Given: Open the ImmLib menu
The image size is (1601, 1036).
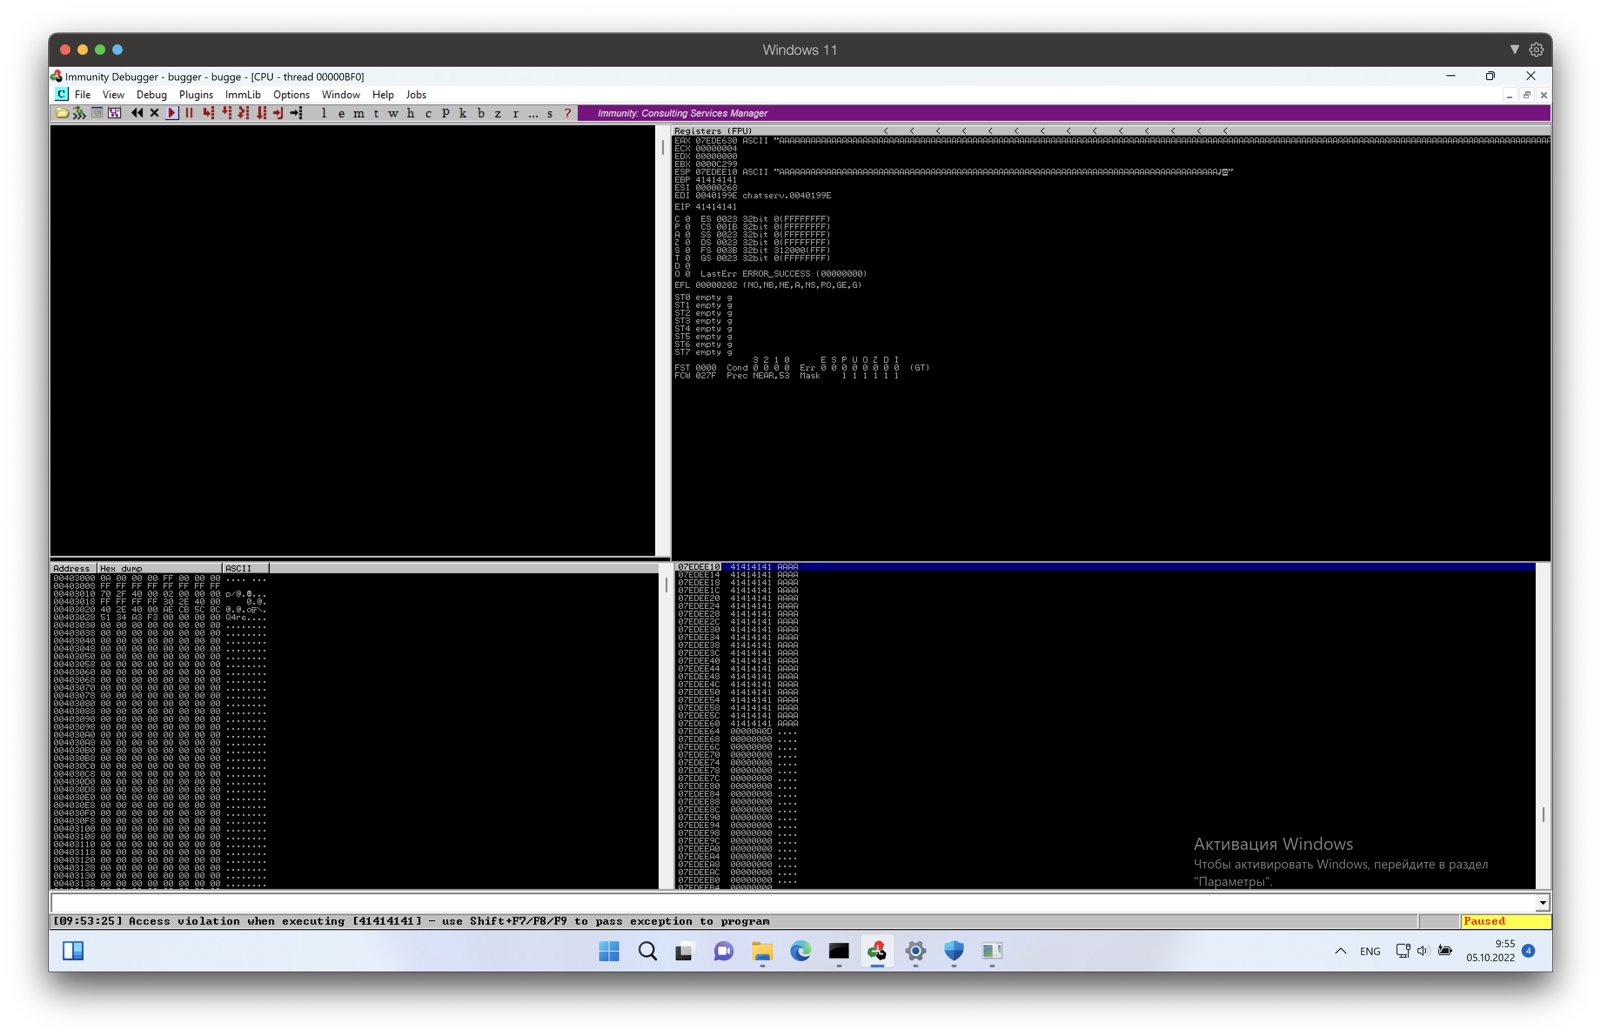Looking at the screenshot, I should click(242, 95).
